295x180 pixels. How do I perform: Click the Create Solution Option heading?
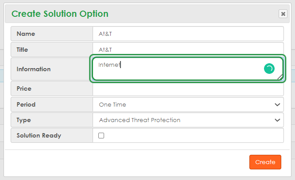point(60,14)
